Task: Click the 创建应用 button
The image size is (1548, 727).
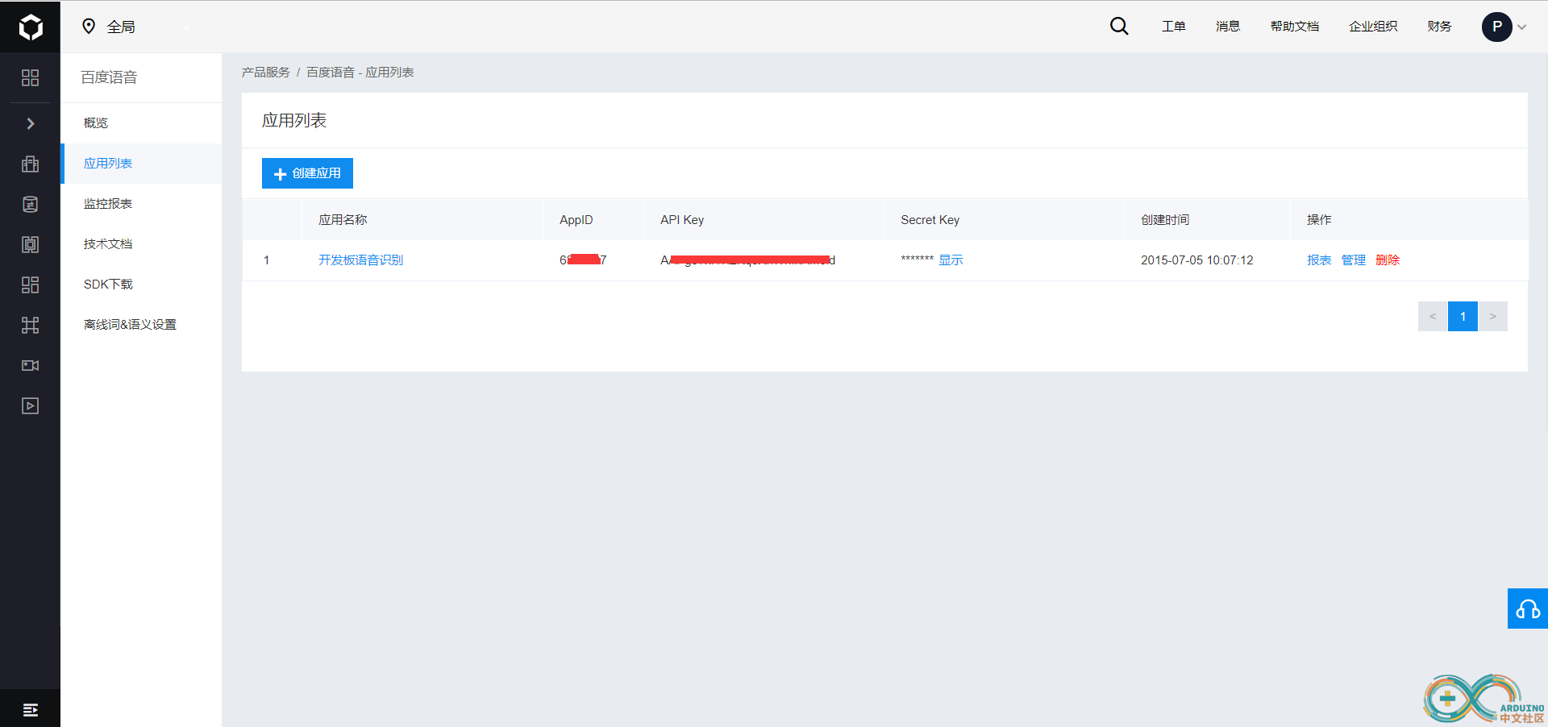Action: pyautogui.click(x=307, y=173)
